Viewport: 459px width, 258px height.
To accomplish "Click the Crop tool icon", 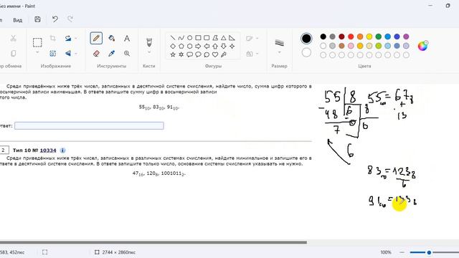I will click(52, 38).
